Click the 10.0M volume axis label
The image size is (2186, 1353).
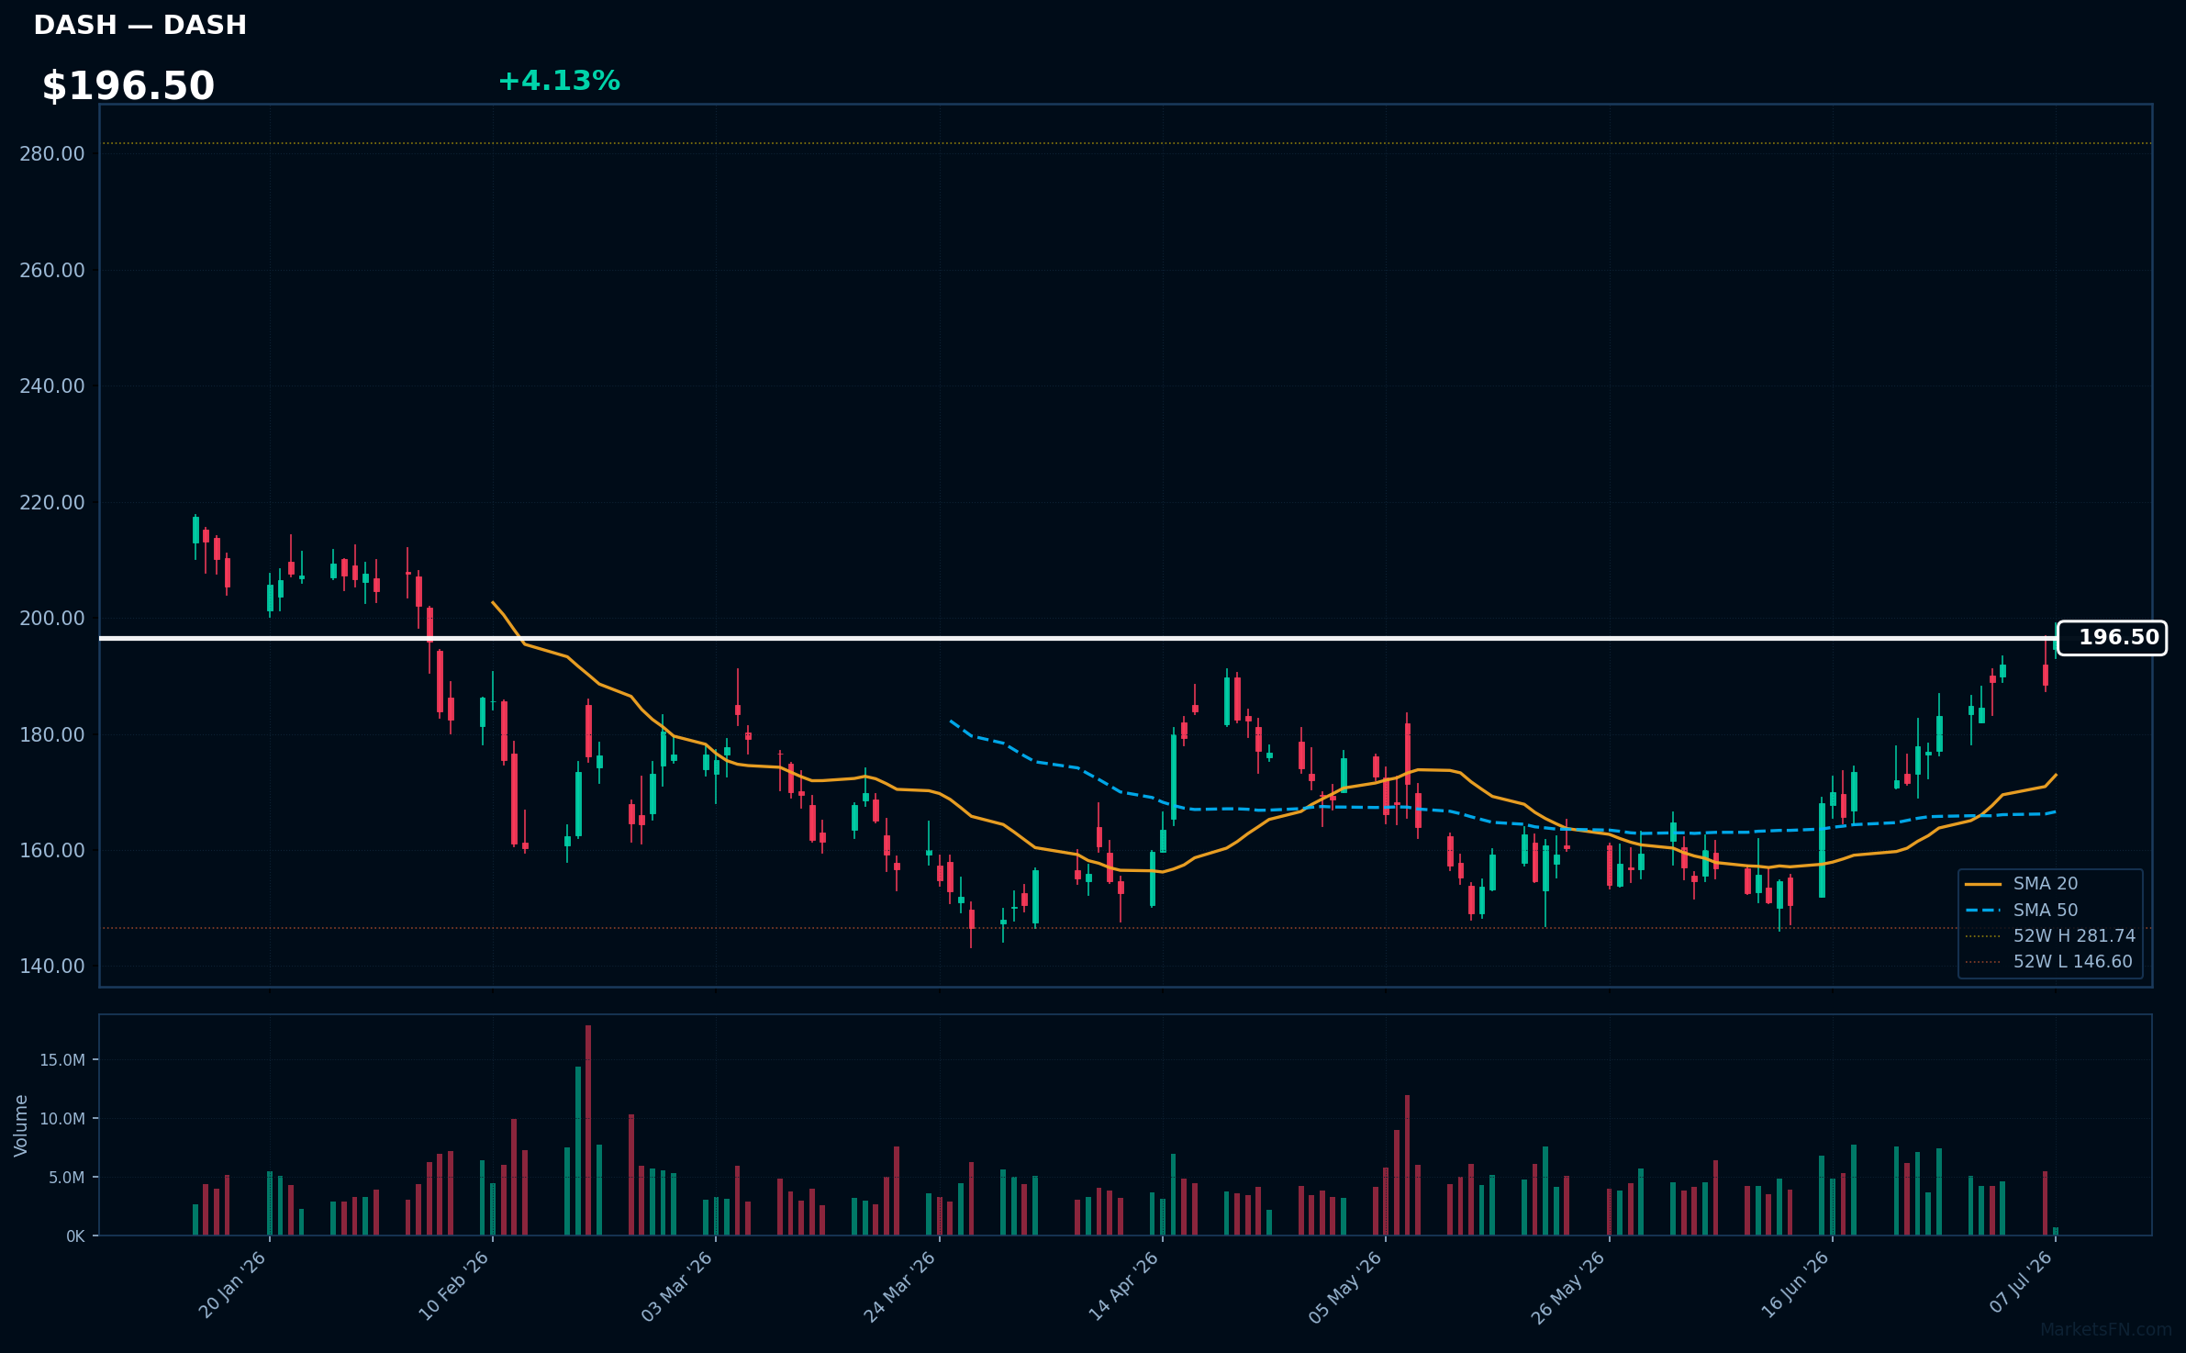[62, 1119]
